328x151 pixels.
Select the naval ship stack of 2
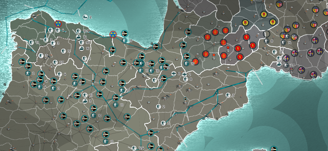click(x=85, y=17)
